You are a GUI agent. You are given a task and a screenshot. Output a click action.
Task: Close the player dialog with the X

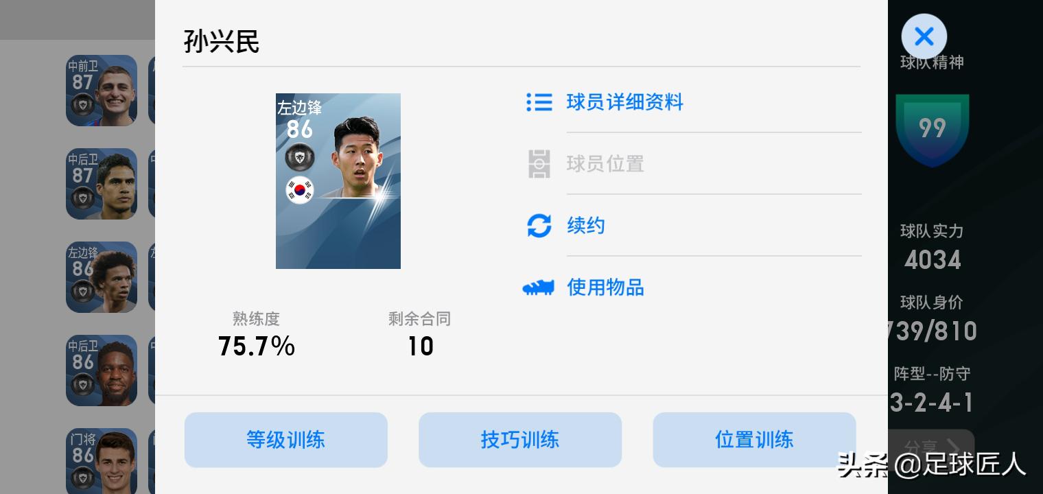tap(924, 36)
